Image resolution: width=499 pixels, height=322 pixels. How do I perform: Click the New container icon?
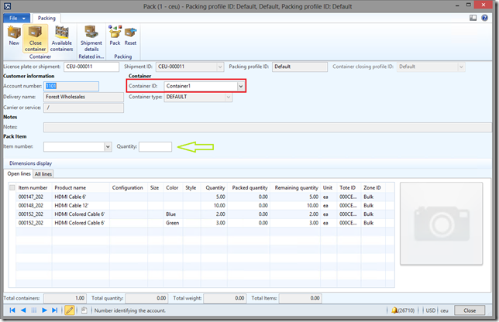(14, 36)
